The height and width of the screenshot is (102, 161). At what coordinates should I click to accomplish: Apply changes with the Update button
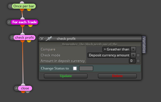point(66,76)
